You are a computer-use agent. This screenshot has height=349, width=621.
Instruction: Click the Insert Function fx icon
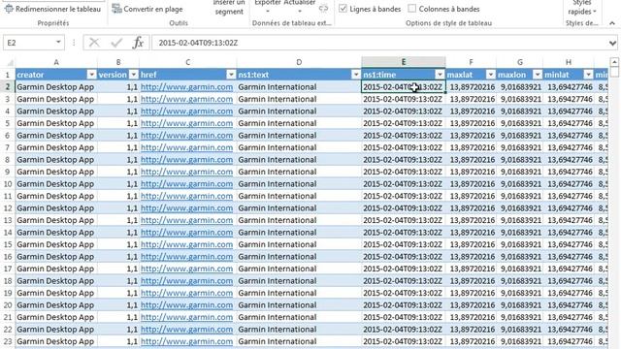[x=138, y=43]
